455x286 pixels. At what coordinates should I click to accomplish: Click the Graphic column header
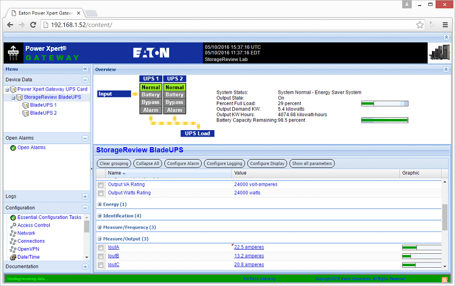pyautogui.click(x=420, y=173)
